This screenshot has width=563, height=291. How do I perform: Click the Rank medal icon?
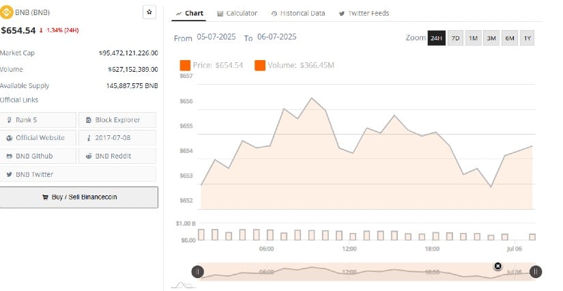pos(10,120)
